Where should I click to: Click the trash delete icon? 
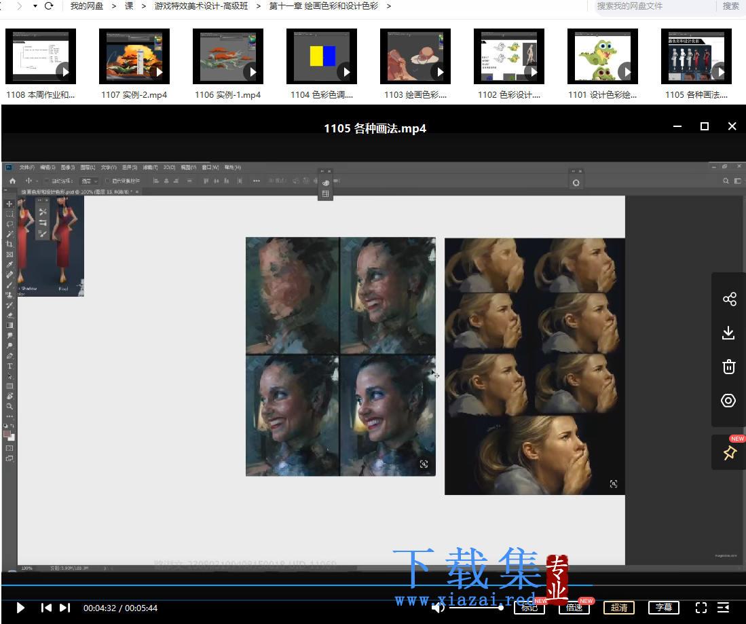pos(729,367)
